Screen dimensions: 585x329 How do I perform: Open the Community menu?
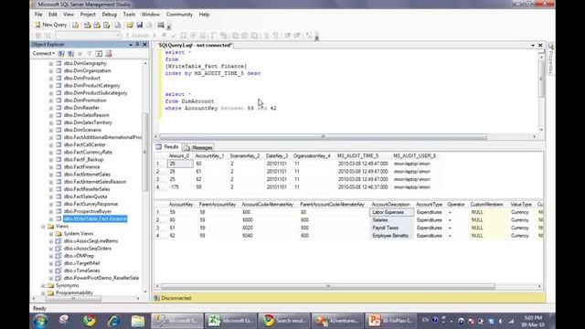pyautogui.click(x=179, y=15)
